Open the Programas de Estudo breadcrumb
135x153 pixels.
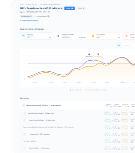[x=31, y=4]
